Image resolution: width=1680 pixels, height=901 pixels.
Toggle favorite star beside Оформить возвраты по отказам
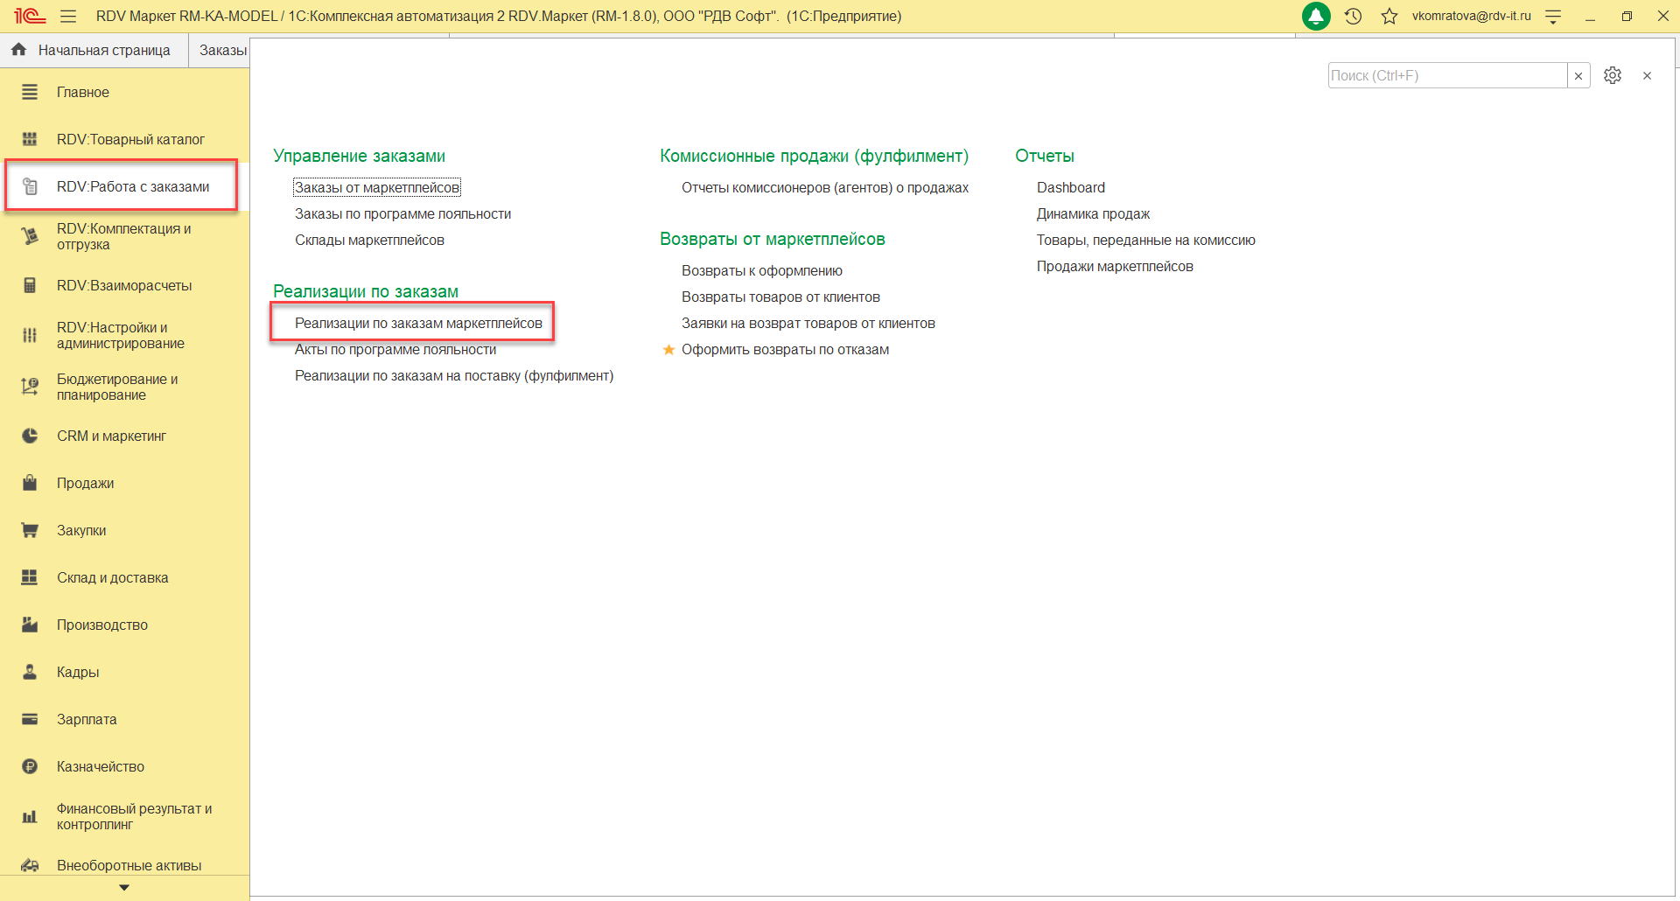tap(668, 349)
